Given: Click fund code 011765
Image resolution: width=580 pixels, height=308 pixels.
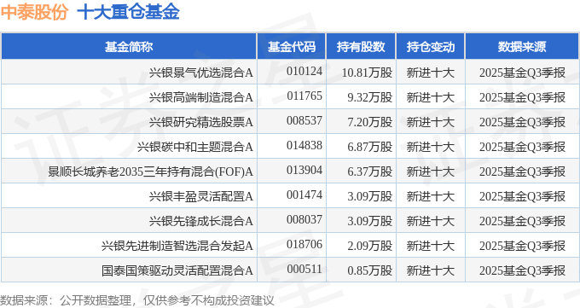Looking at the screenshot, I should pyautogui.click(x=304, y=96).
